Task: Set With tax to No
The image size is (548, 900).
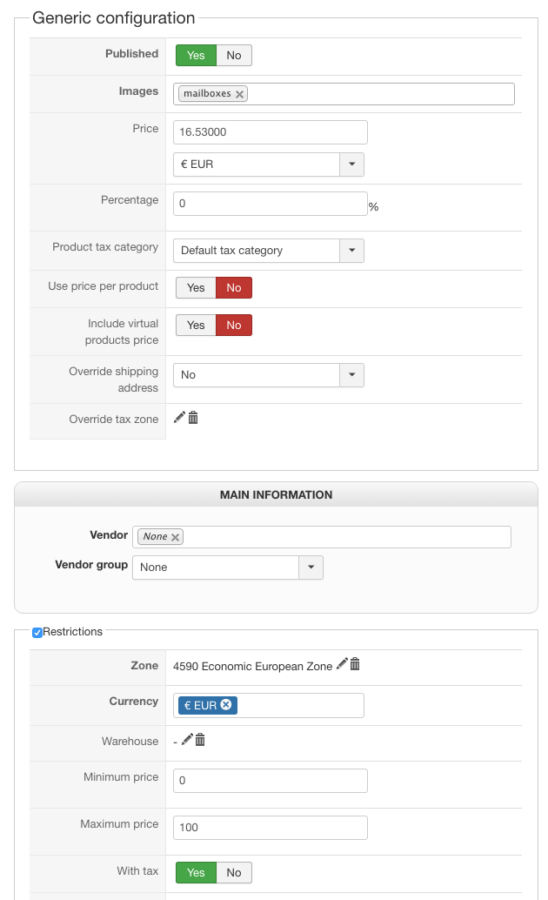Action: click(234, 872)
